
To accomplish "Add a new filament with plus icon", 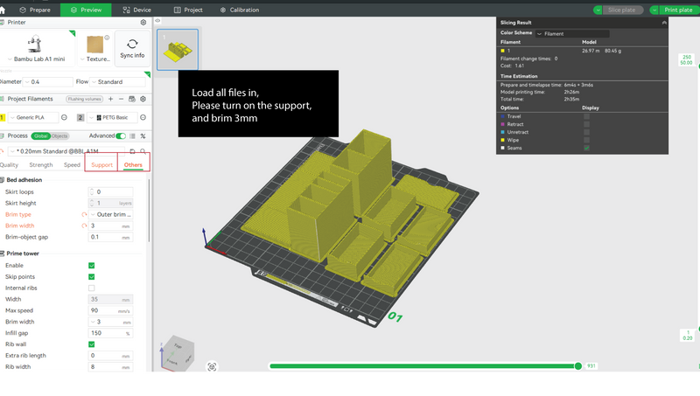I will click(111, 99).
